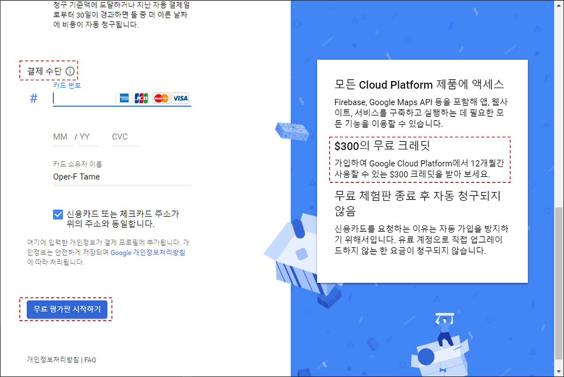Uncheck the card address same-as-above checkbox
564x377 pixels.
[x=58, y=214]
